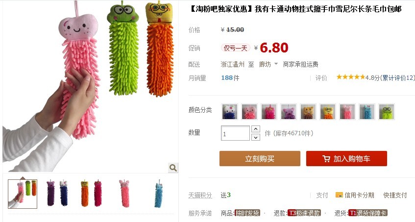Viewport: 415px width, 222px height.
Task: Pick the yellow SpongeBob orange towel option
Action: [x=328, y=112]
